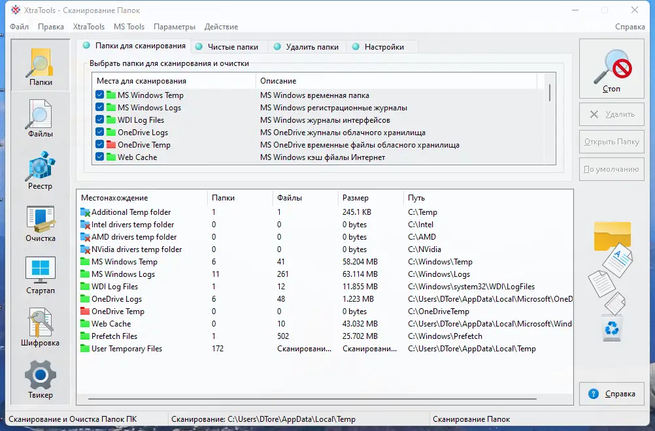
Task: Open the Файлы scanner from the sidebar
Action: [x=40, y=118]
